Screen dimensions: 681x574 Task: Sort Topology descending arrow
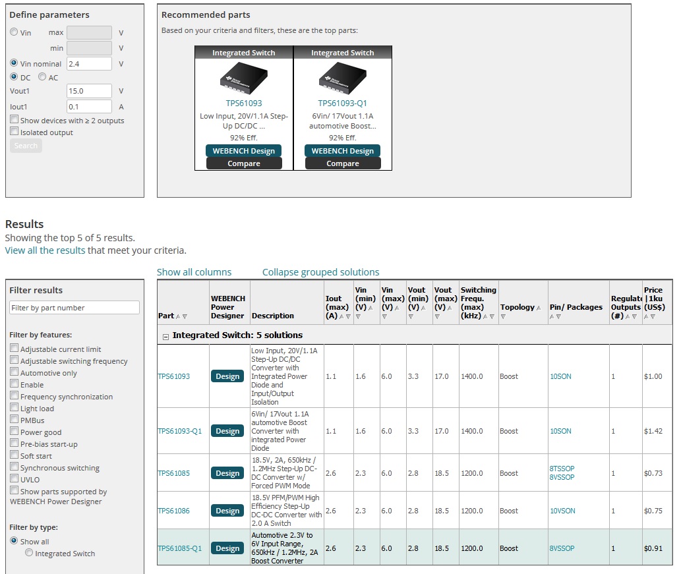point(503,316)
